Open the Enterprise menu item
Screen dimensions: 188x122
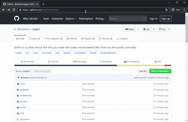pos(57,19)
